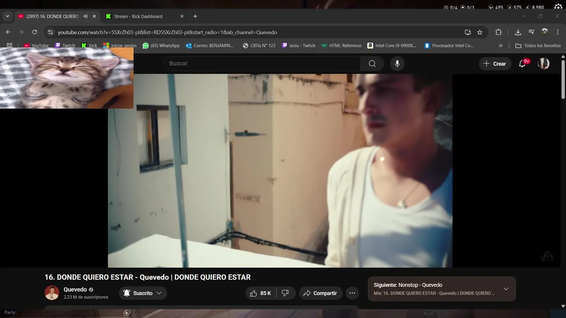Open the aceu - Twitch bookmark

(x=298, y=45)
